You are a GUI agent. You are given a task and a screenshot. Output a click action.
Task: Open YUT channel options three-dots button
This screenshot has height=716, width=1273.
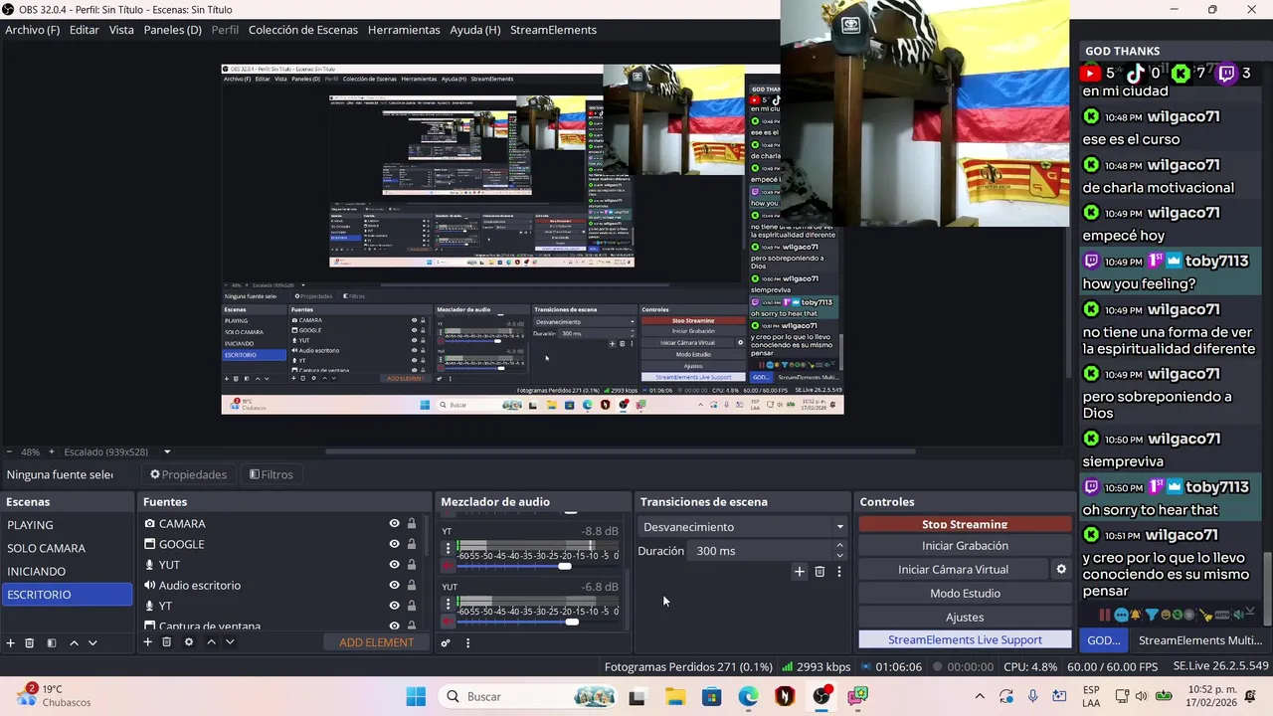click(448, 604)
